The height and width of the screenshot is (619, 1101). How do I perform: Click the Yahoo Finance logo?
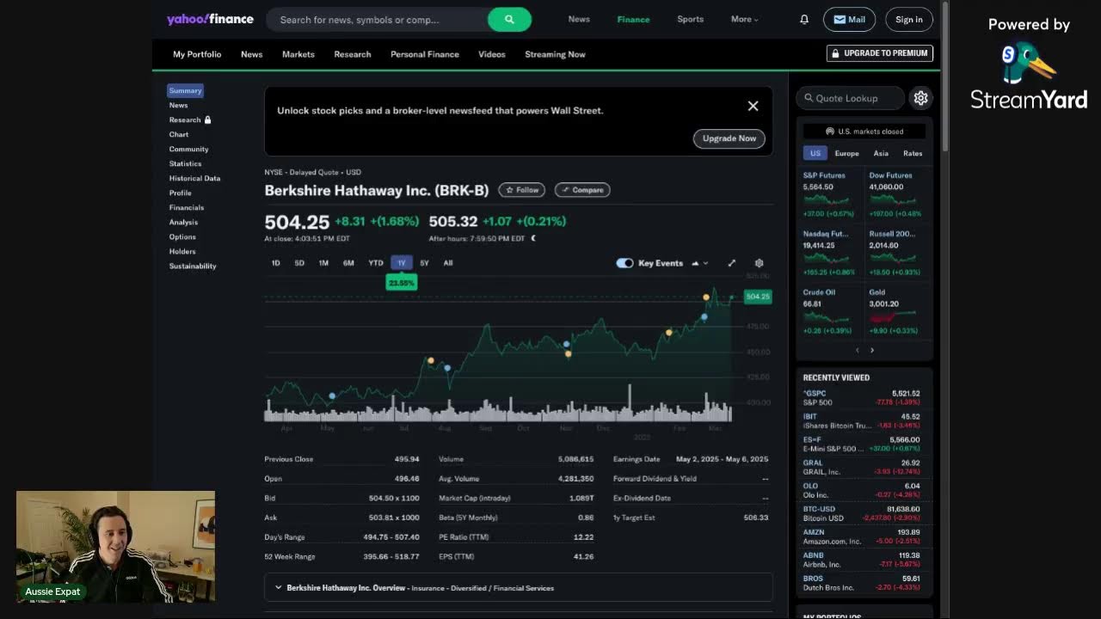[x=210, y=19]
